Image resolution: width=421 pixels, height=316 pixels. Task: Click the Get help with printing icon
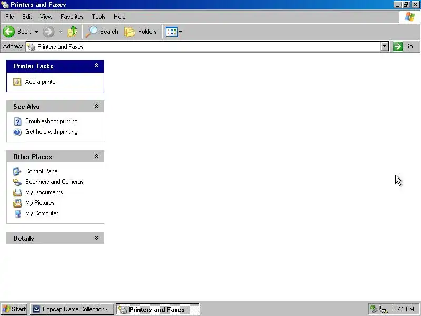[x=17, y=132]
